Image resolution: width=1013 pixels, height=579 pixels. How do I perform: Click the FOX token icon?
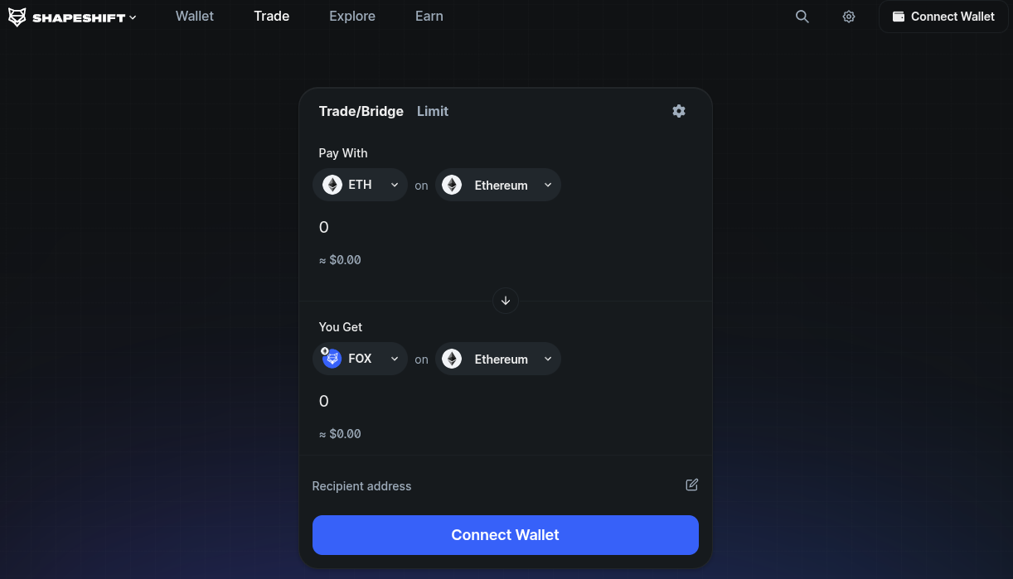coord(332,359)
